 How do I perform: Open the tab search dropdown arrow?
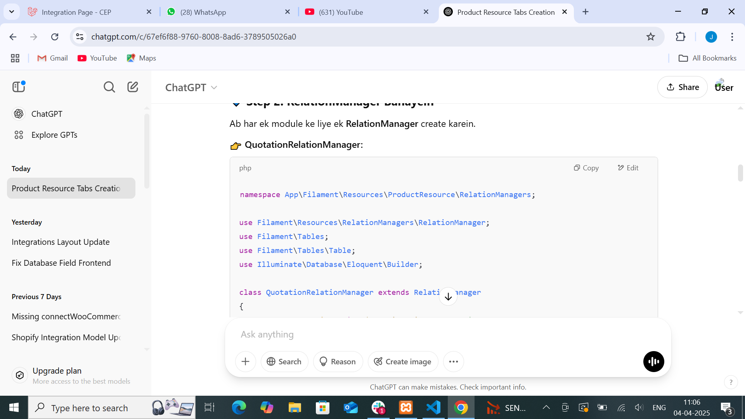click(12, 12)
